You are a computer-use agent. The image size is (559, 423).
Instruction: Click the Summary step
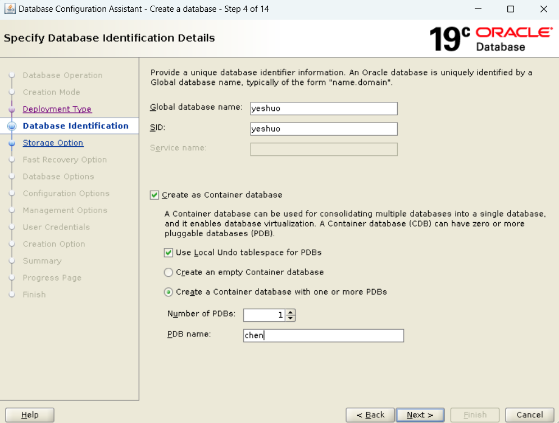(x=42, y=261)
